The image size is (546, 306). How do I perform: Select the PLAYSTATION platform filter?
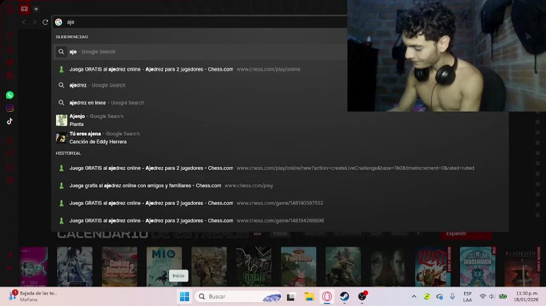(347, 234)
